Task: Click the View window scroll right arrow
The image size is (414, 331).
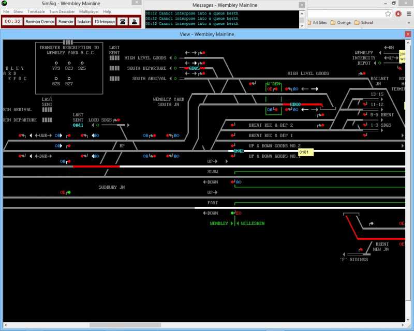Action: click(x=403, y=325)
